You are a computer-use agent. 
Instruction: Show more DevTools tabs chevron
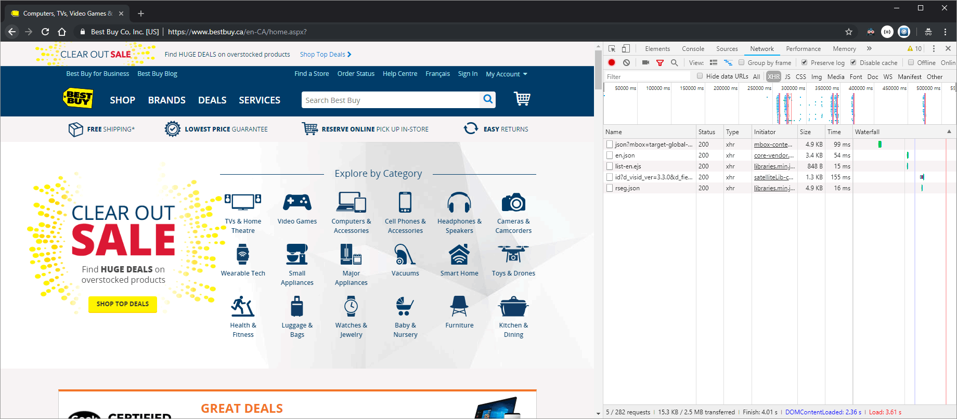click(869, 48)
